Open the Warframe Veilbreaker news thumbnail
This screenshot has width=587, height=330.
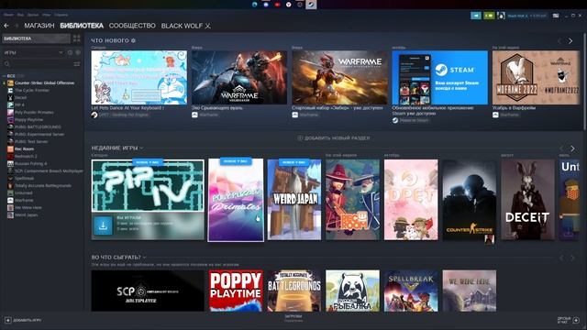[x=239, y=77]
